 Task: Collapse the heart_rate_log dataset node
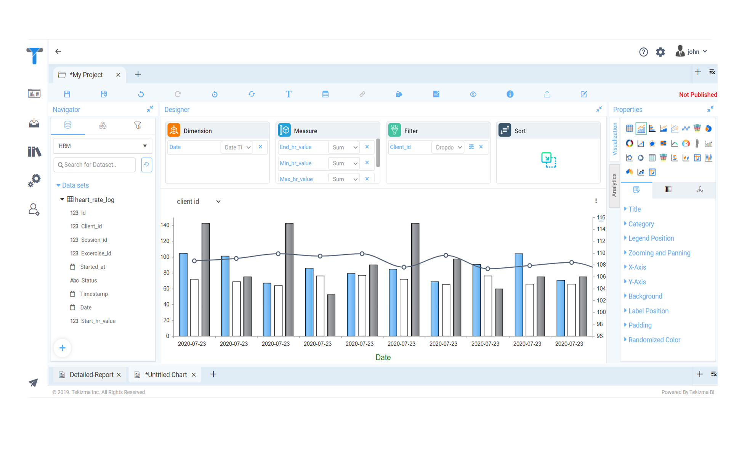[62, 200]
